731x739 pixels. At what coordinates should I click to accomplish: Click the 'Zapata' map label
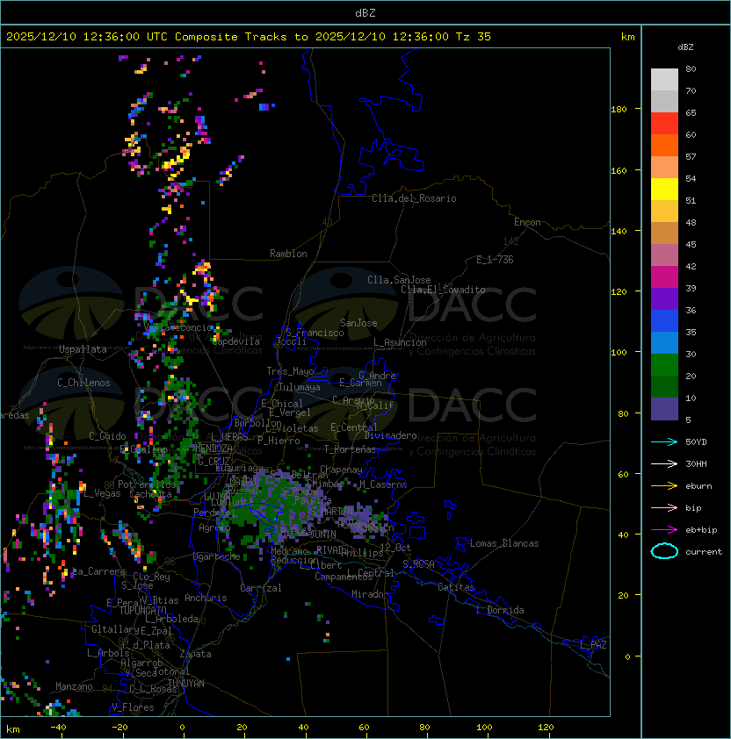tap(195, 654)
